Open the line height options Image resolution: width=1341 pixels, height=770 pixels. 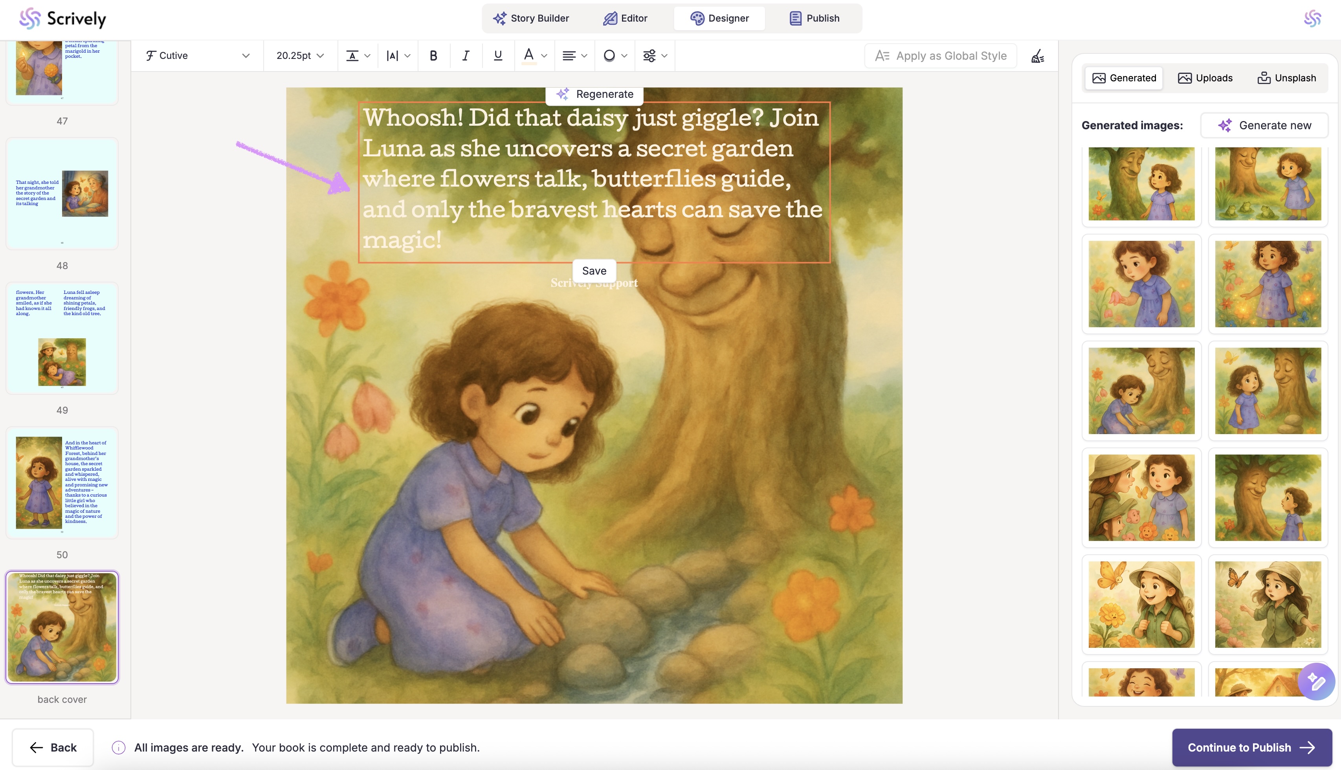pyautogui.click(x=358, y=55)
